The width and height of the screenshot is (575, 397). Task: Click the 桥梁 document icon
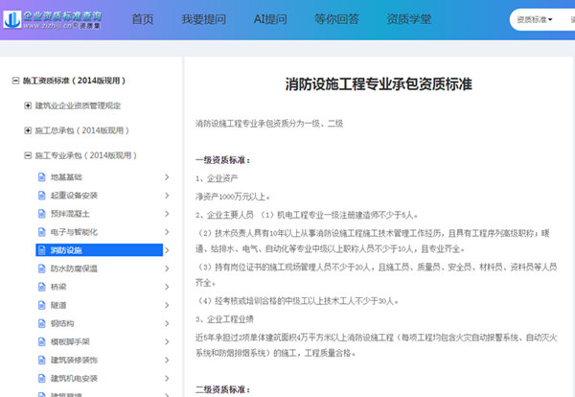click(41, 287)
